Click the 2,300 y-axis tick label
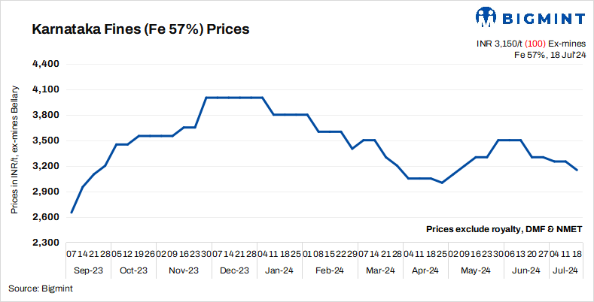Image resolution: width=594 pixels, height=302 pixels. (x=47, y=243)
